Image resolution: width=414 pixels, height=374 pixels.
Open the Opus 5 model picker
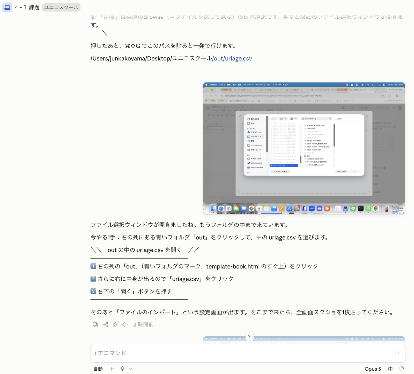tap(373, 369)
